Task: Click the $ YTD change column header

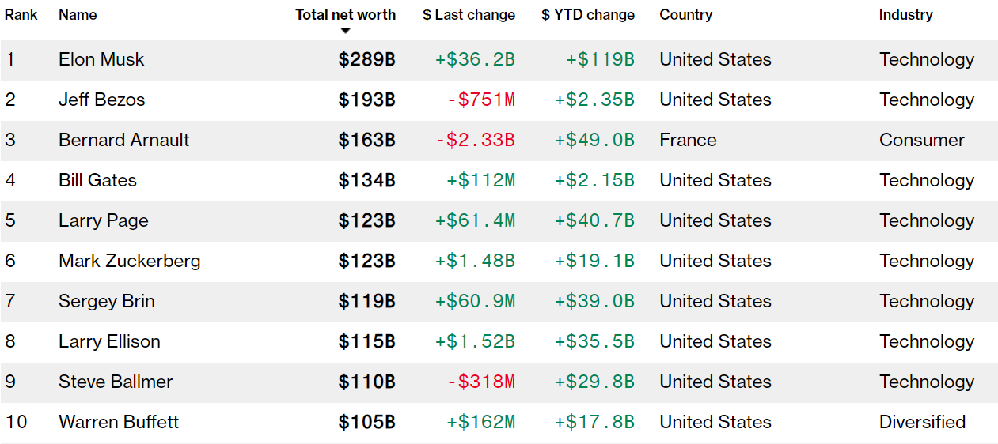Action: click(x=588, y=15)
